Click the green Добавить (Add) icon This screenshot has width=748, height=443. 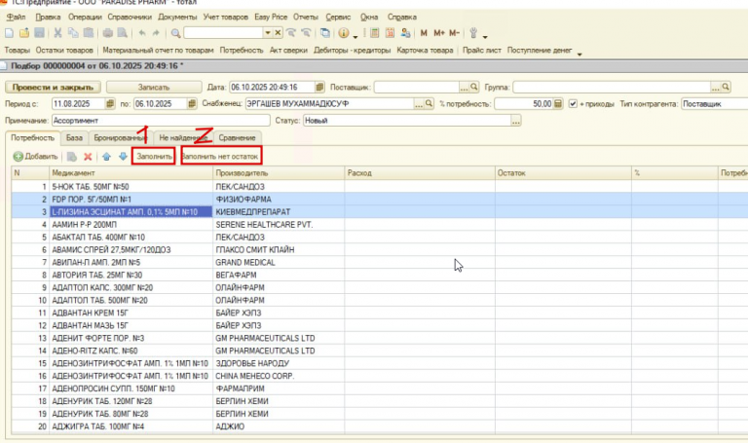(19, 156)
